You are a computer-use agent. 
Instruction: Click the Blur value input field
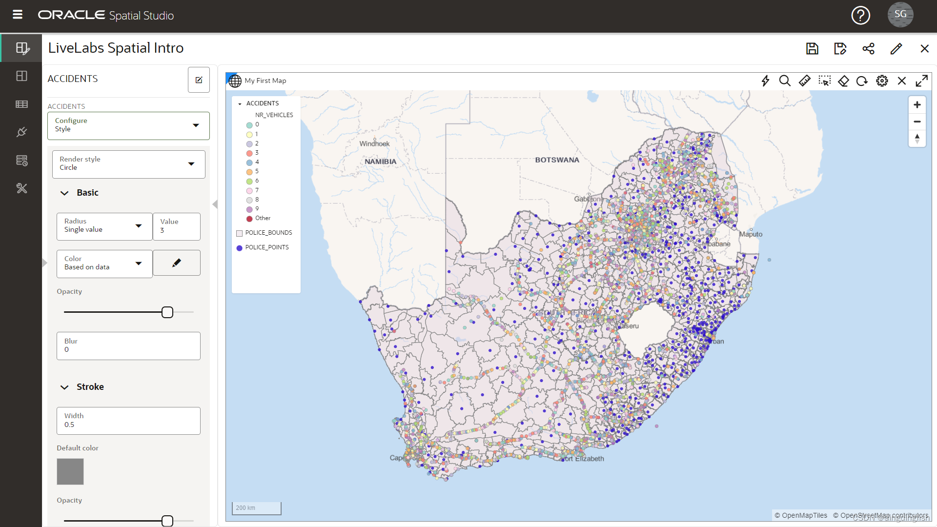point(128,346)
